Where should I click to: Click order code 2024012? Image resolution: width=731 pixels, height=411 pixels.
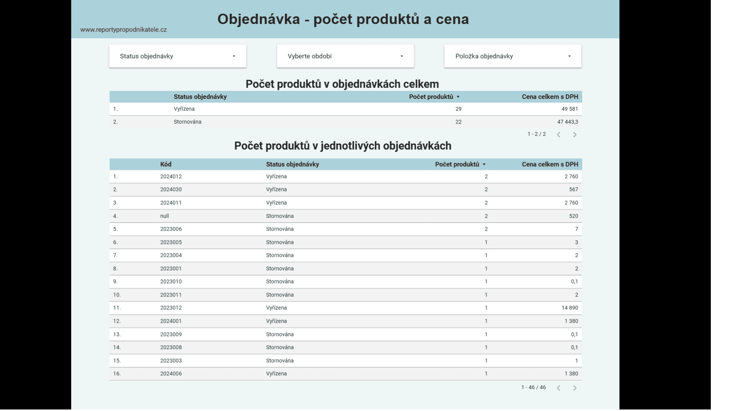[x=171, y=177]
